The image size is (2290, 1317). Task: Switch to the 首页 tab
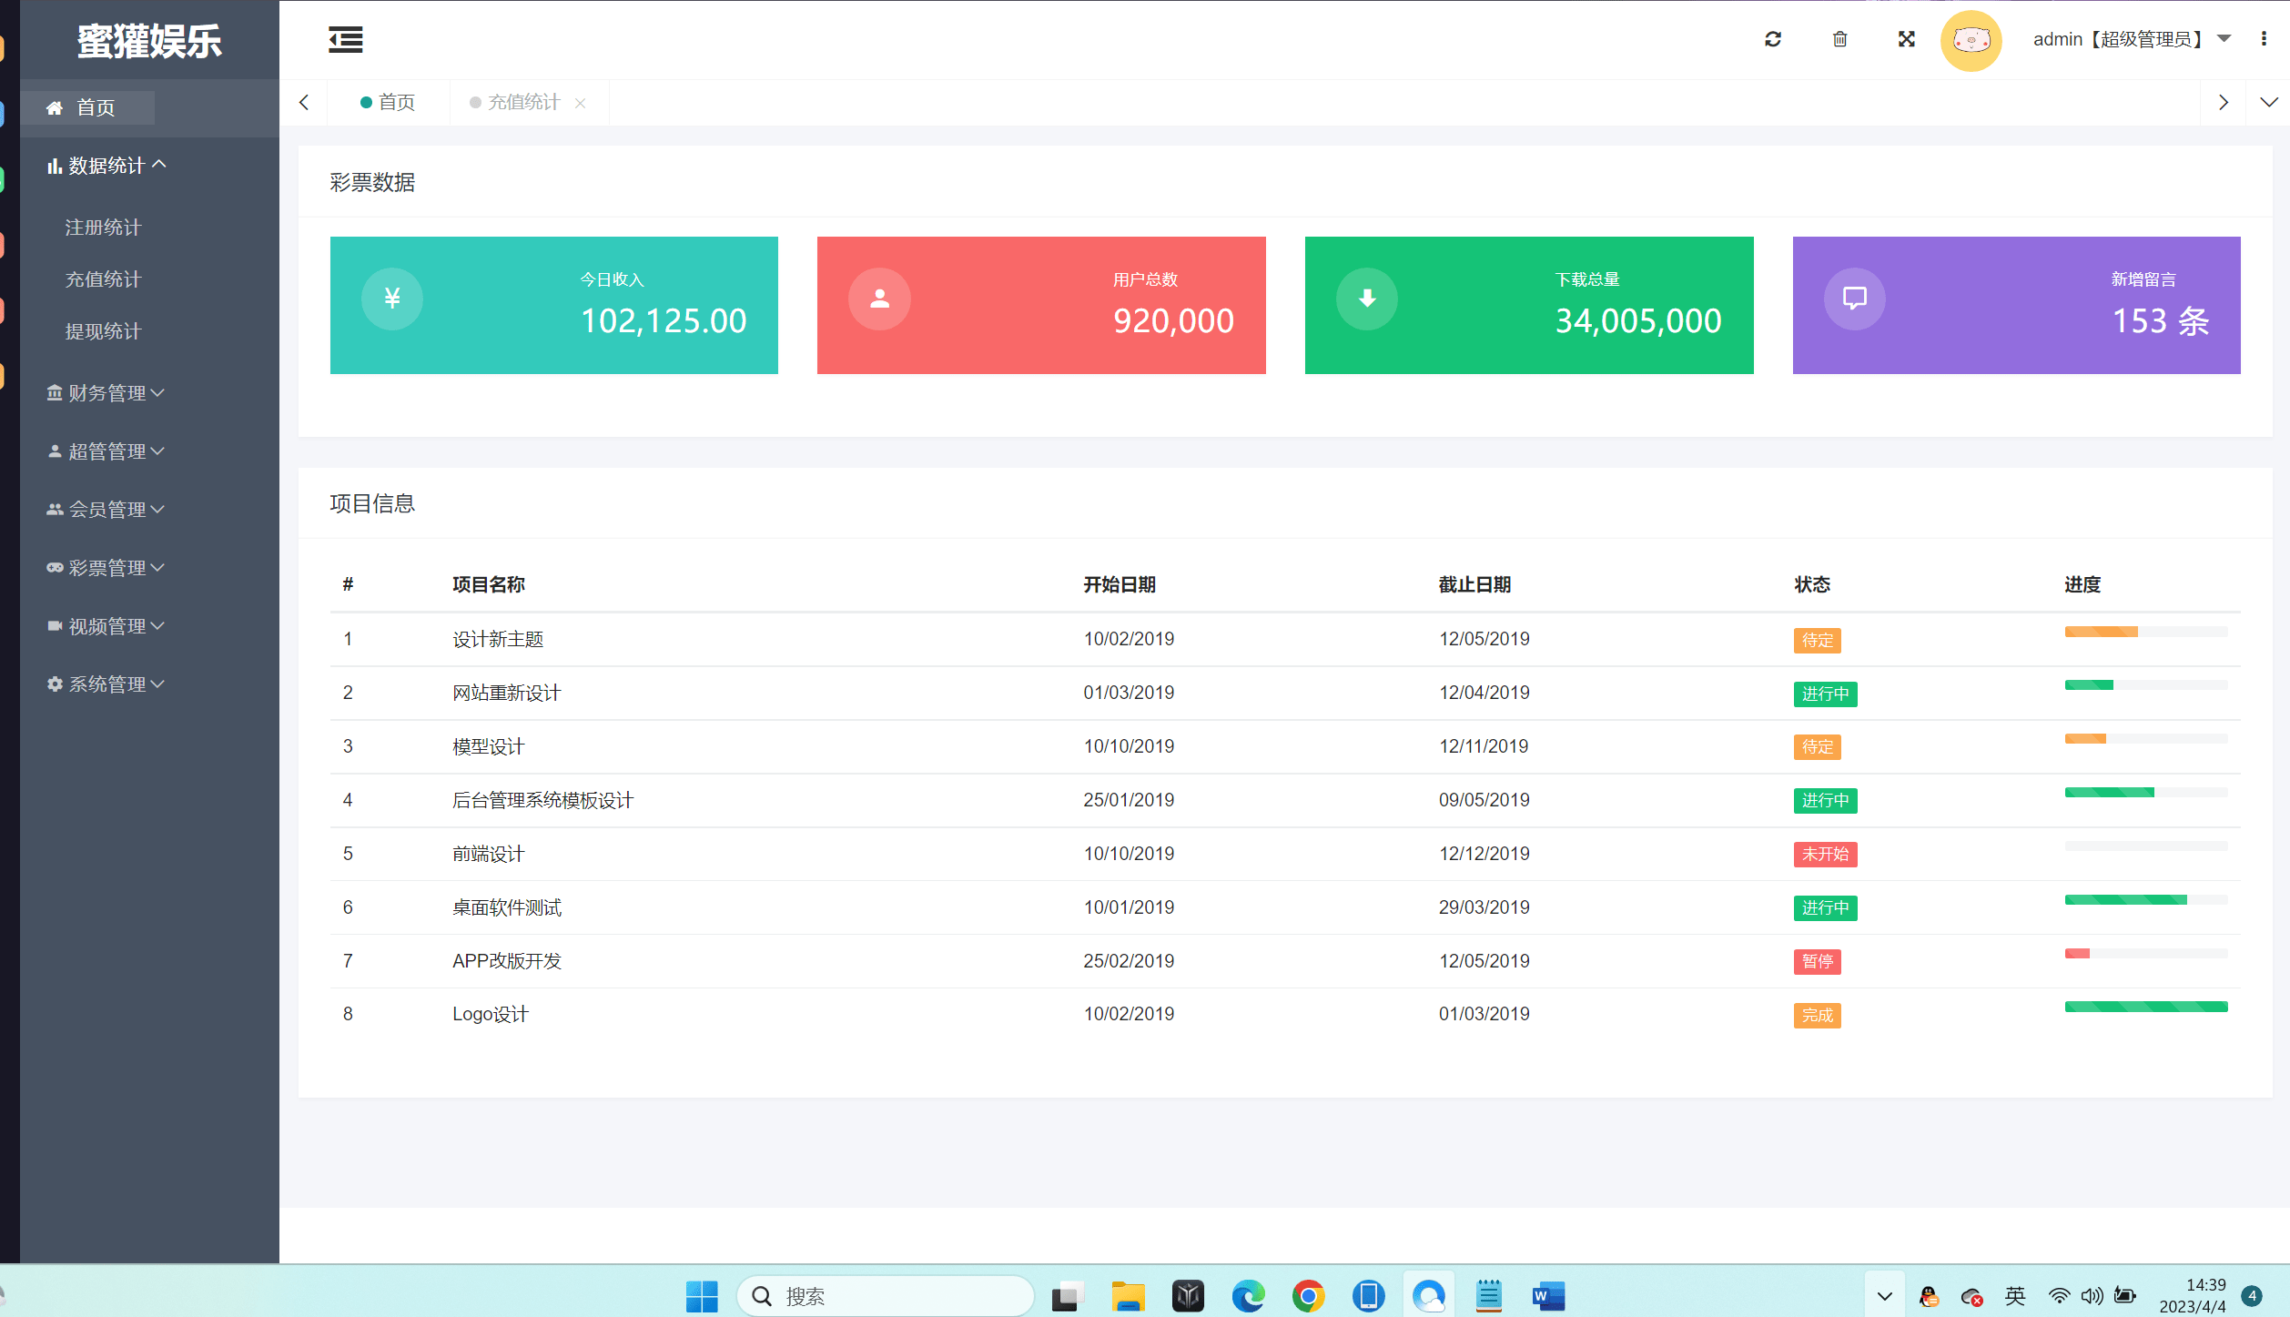(389, 102)
